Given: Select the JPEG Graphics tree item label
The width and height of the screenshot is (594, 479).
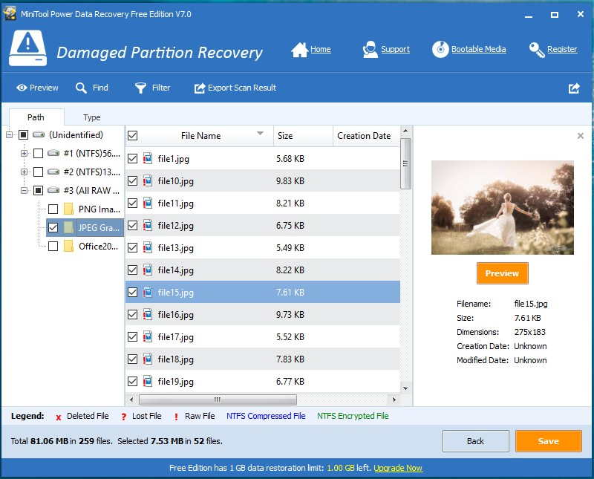Looking at the screenshot, I should click(x=99, y=227).
